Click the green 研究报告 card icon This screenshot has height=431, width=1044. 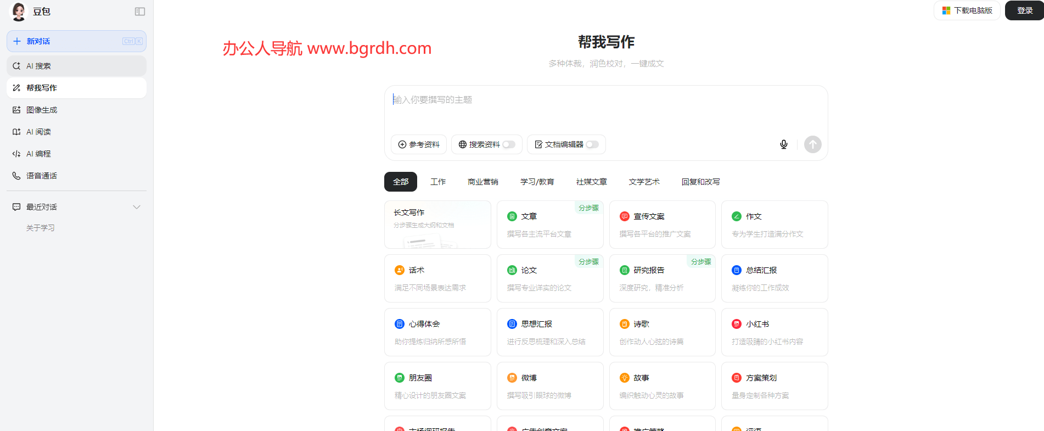pos(625,270)
